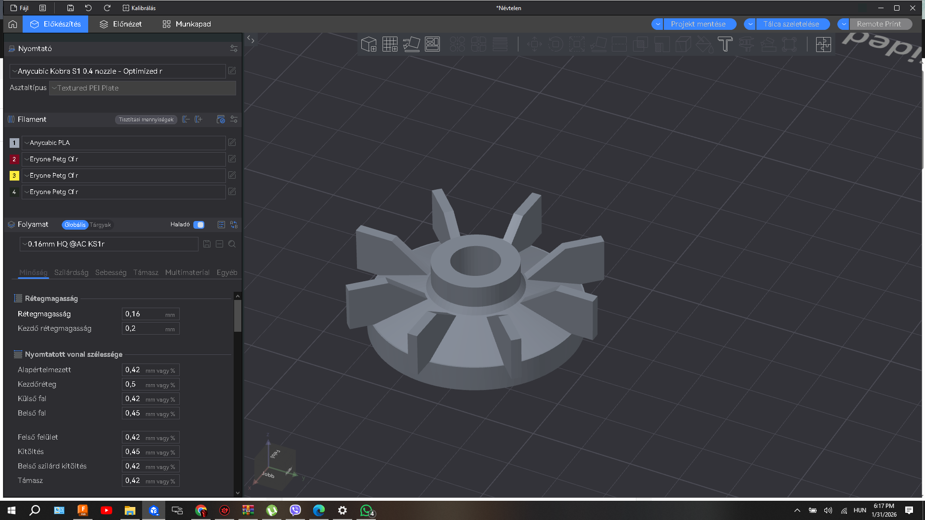Select the Lay on face tool
The image size is (925, 520).
pos(598,44)
